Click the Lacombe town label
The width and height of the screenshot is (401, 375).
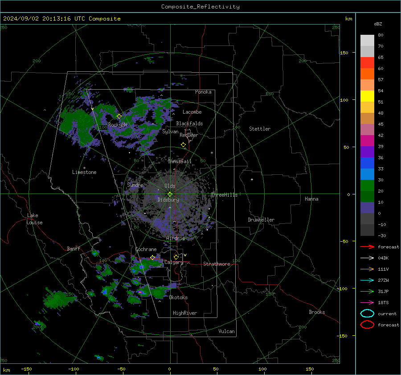coord(192,112)
